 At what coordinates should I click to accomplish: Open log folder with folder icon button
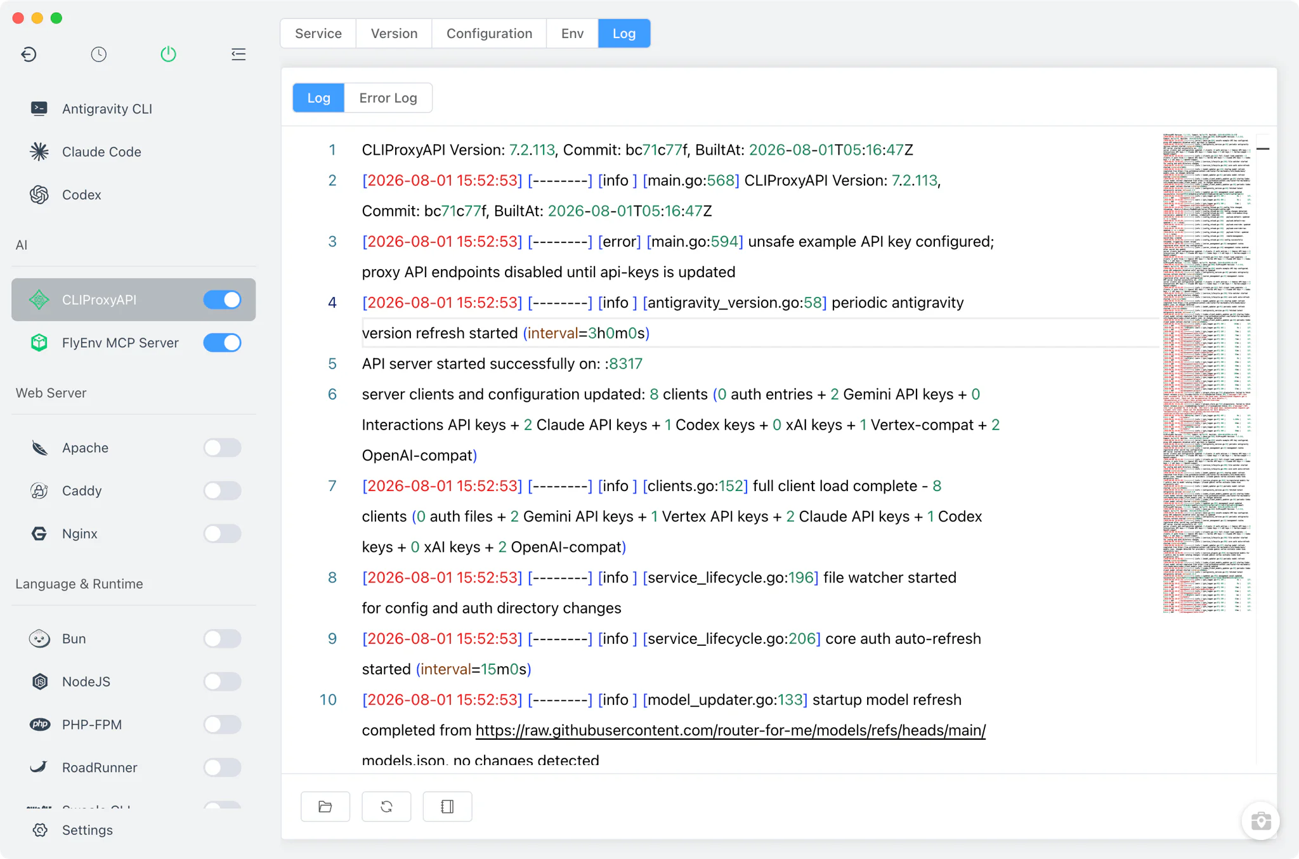click(x=325, y=806)
